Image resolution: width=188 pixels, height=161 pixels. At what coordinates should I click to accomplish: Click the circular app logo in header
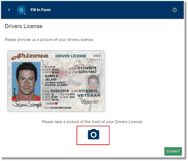click(x=21, y=10)
